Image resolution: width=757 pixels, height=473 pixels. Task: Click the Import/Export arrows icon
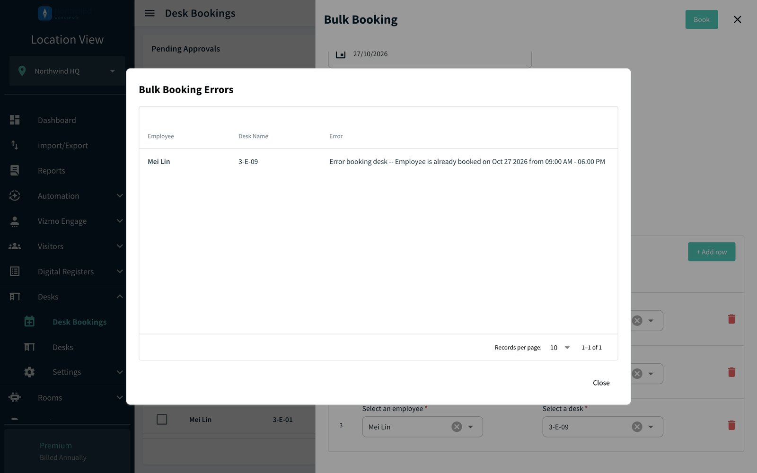(15, 145)
